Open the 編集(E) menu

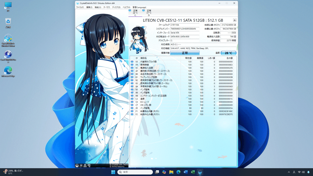pos(89,7)
